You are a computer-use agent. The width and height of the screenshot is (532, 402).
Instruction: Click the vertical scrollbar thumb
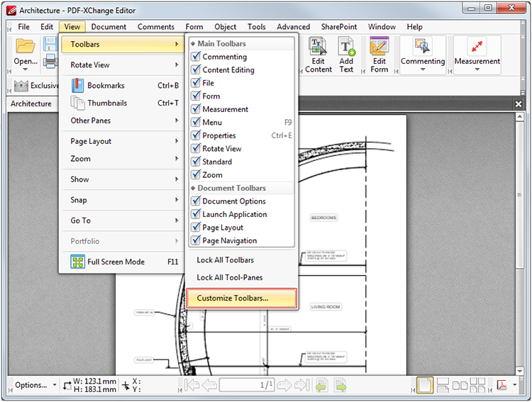click(519, 194)
